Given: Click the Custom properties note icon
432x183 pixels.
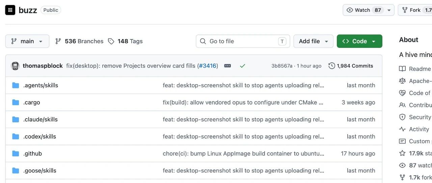Looking at the screenshot, I should point(402,141).
